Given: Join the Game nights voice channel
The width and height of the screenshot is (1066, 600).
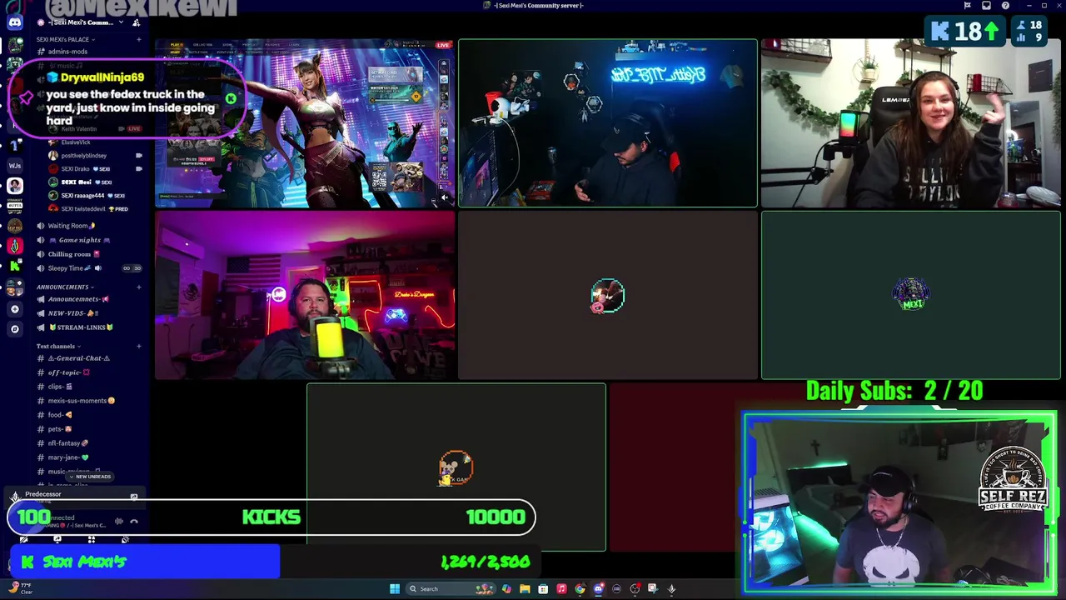Looking at the screenshot, I should pos(88,240).
